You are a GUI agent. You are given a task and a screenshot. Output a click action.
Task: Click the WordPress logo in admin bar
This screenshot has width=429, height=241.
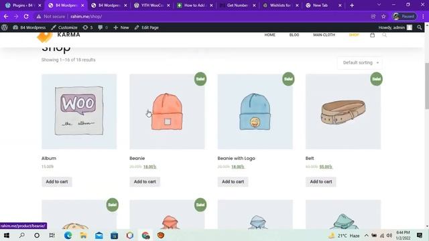tap(5, 27)
